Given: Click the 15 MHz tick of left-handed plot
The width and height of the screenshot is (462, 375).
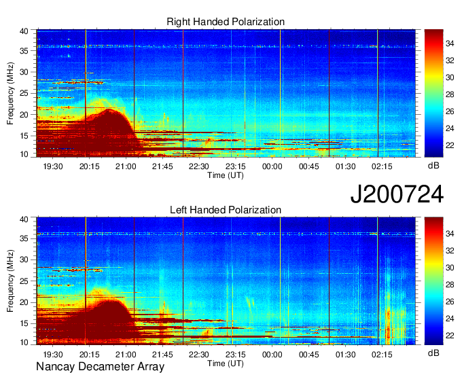Looking at the screenshot, I should click(x=24, y=323).
